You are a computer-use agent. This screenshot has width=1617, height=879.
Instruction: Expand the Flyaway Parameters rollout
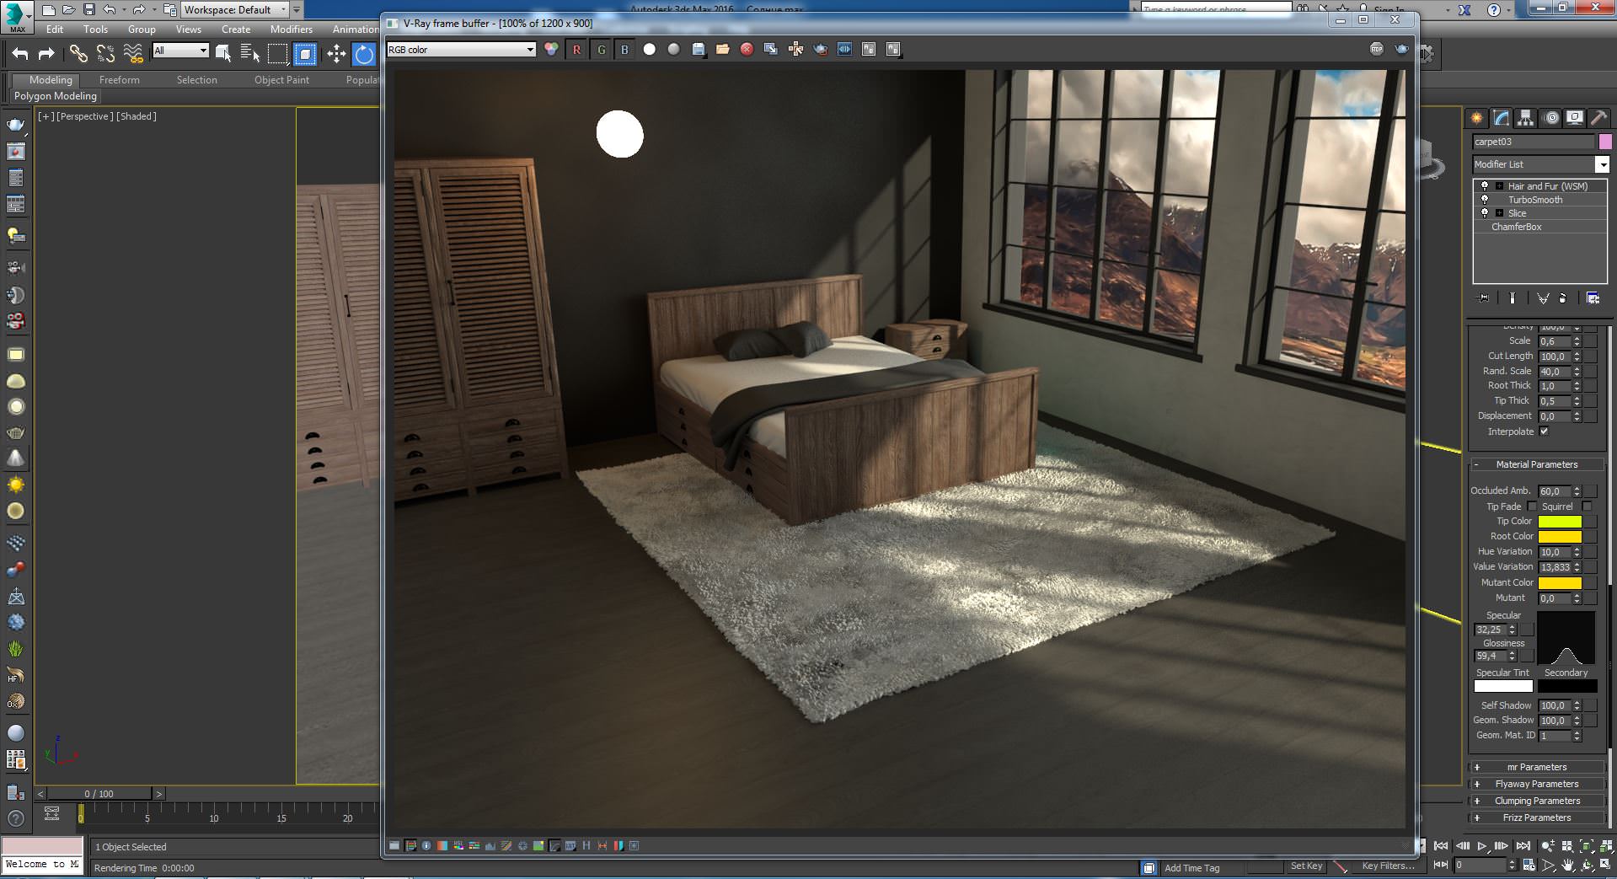1537,784
